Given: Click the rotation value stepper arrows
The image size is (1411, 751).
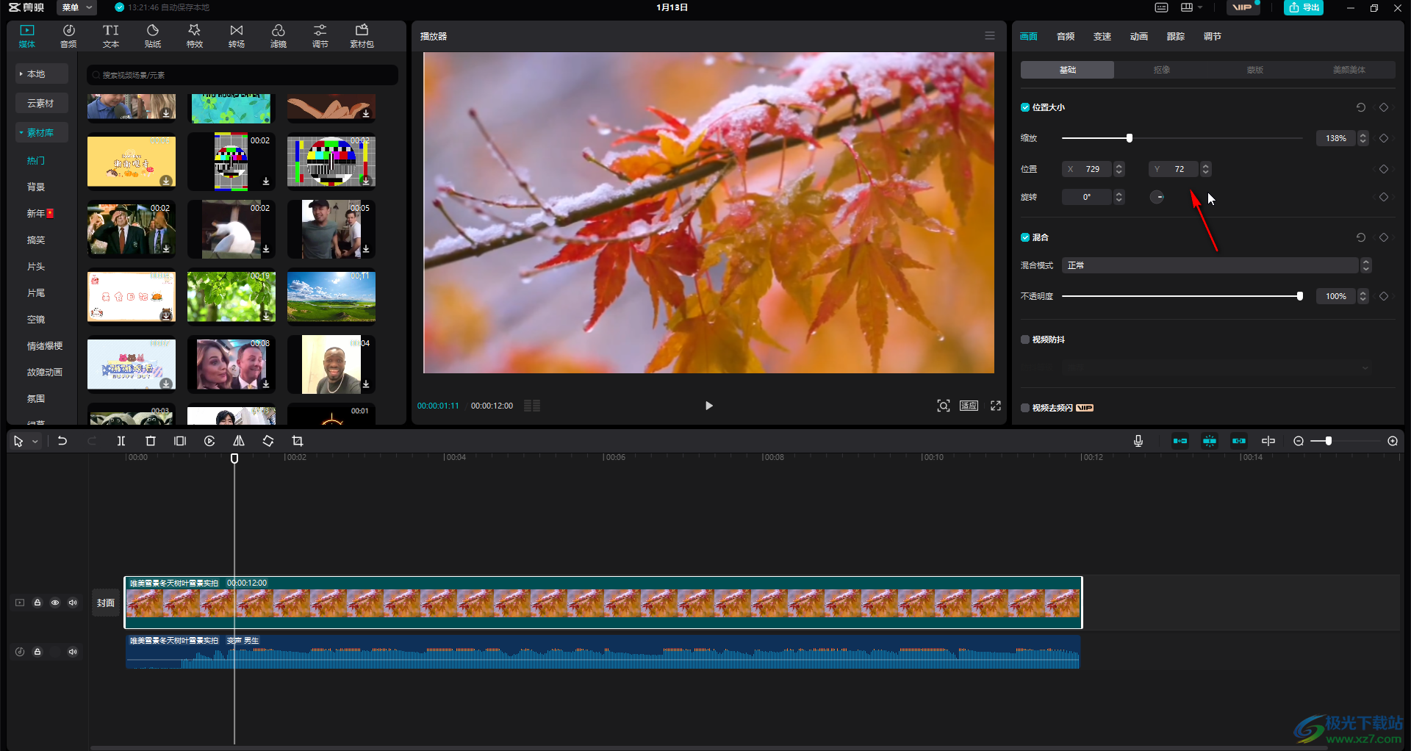Looking at the screenshot, I should [x=1119, y=197].
